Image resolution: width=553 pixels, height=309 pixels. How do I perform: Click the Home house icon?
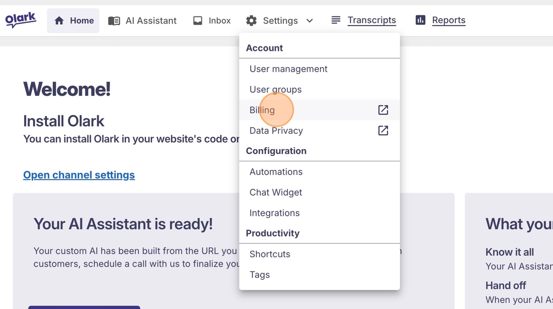pyautogui.click(x=59, y=21)
